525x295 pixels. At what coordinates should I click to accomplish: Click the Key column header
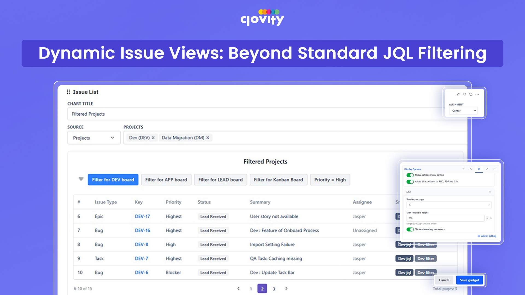(x=139, y=202)
